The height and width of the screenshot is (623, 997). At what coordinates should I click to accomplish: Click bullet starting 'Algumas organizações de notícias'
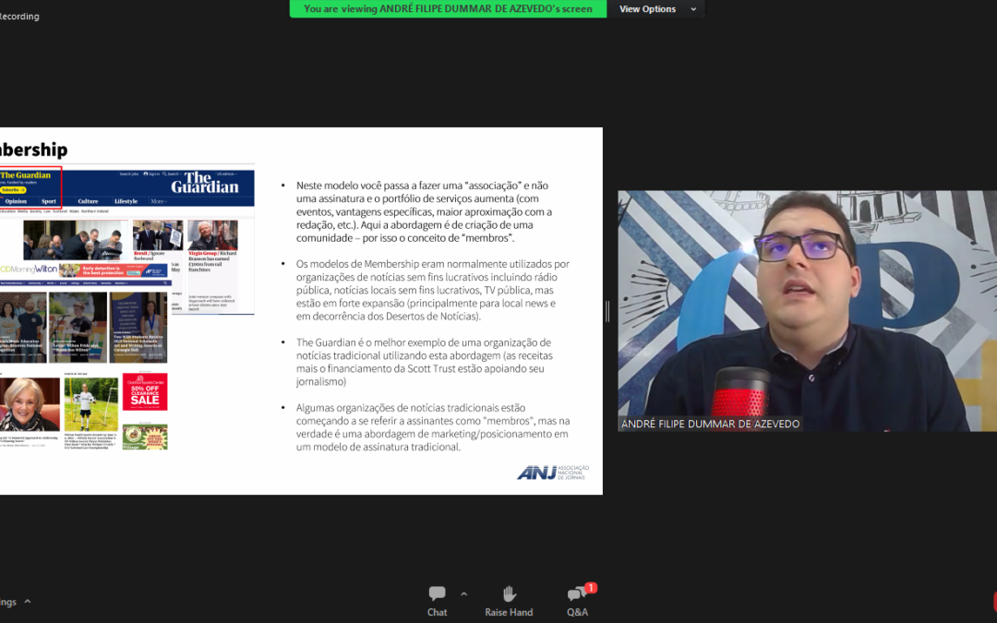[433, 427]
